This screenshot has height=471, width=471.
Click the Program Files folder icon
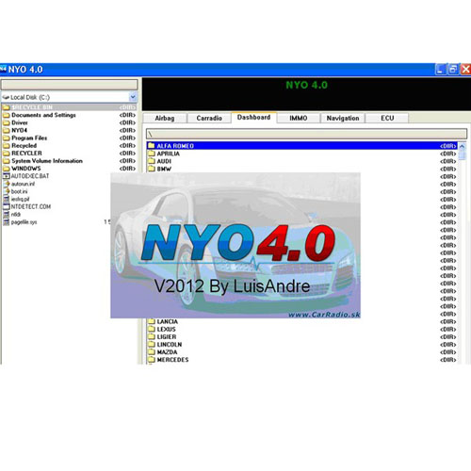[7, 138]
